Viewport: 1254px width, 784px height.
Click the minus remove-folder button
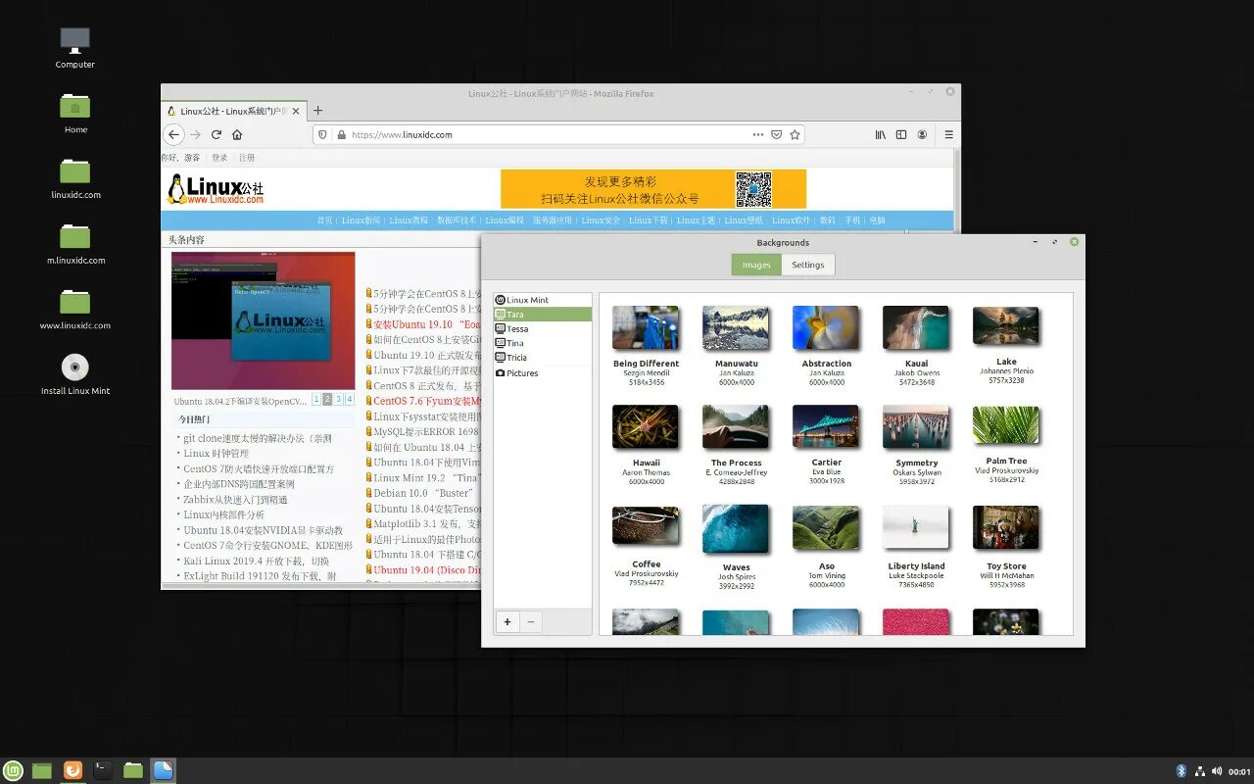coord(531,621)
